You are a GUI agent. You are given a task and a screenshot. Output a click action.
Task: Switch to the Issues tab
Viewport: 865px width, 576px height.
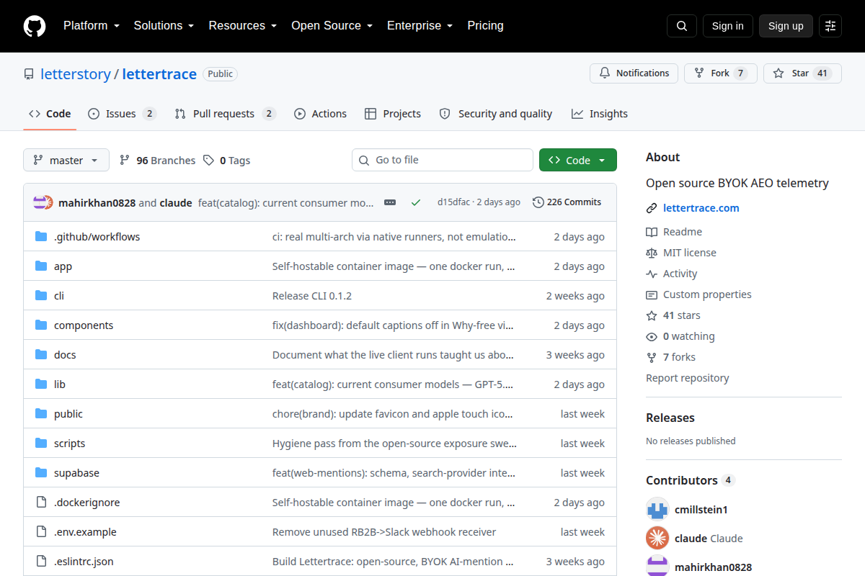122,114
